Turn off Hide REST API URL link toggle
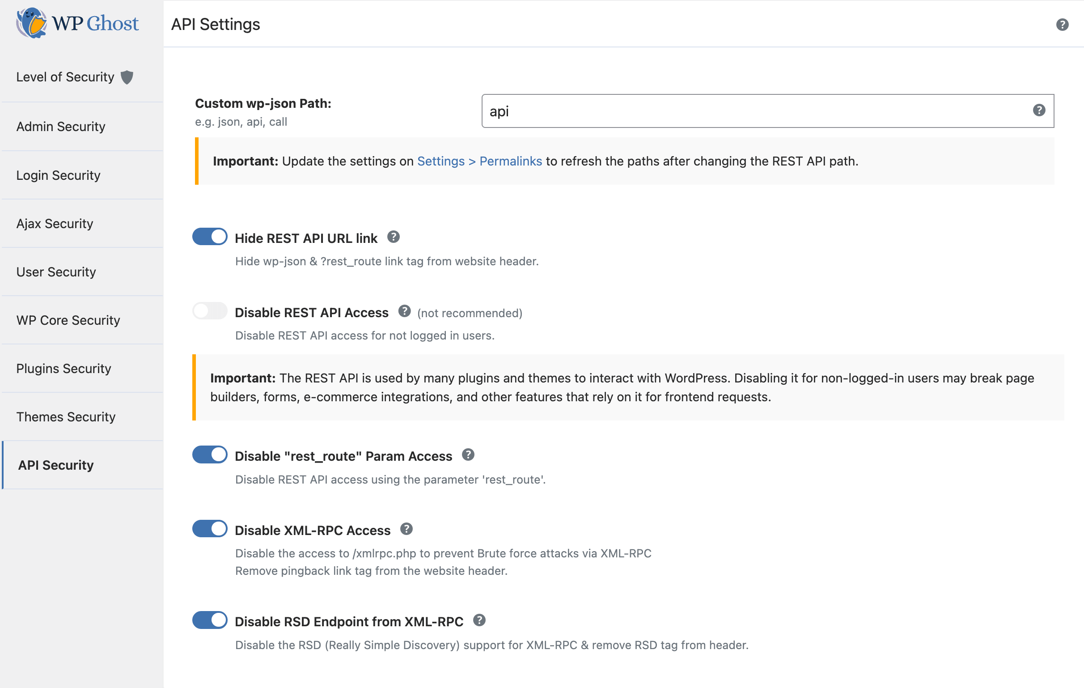The image size is (1084, 688). [210, 237]
